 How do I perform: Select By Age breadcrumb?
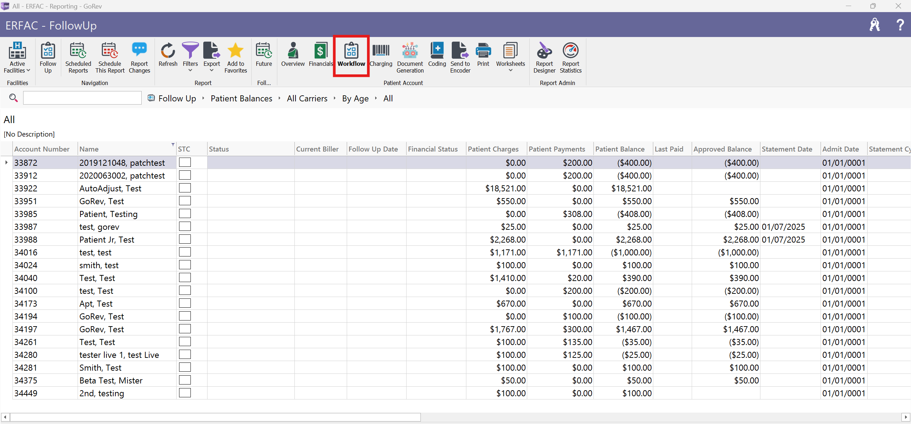pyautogui.click(x=355, y=99)
